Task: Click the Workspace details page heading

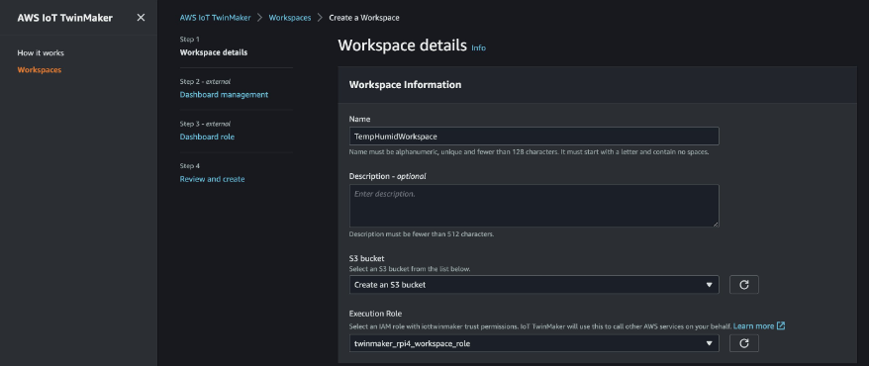Action: click(x=402, y=46)
